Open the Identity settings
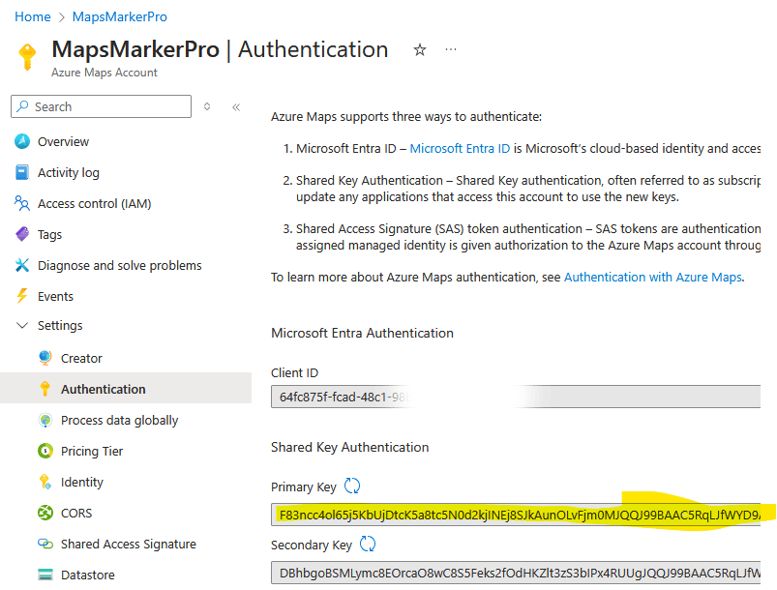This screenshot has width=777, height=590. tap(82, 482)
